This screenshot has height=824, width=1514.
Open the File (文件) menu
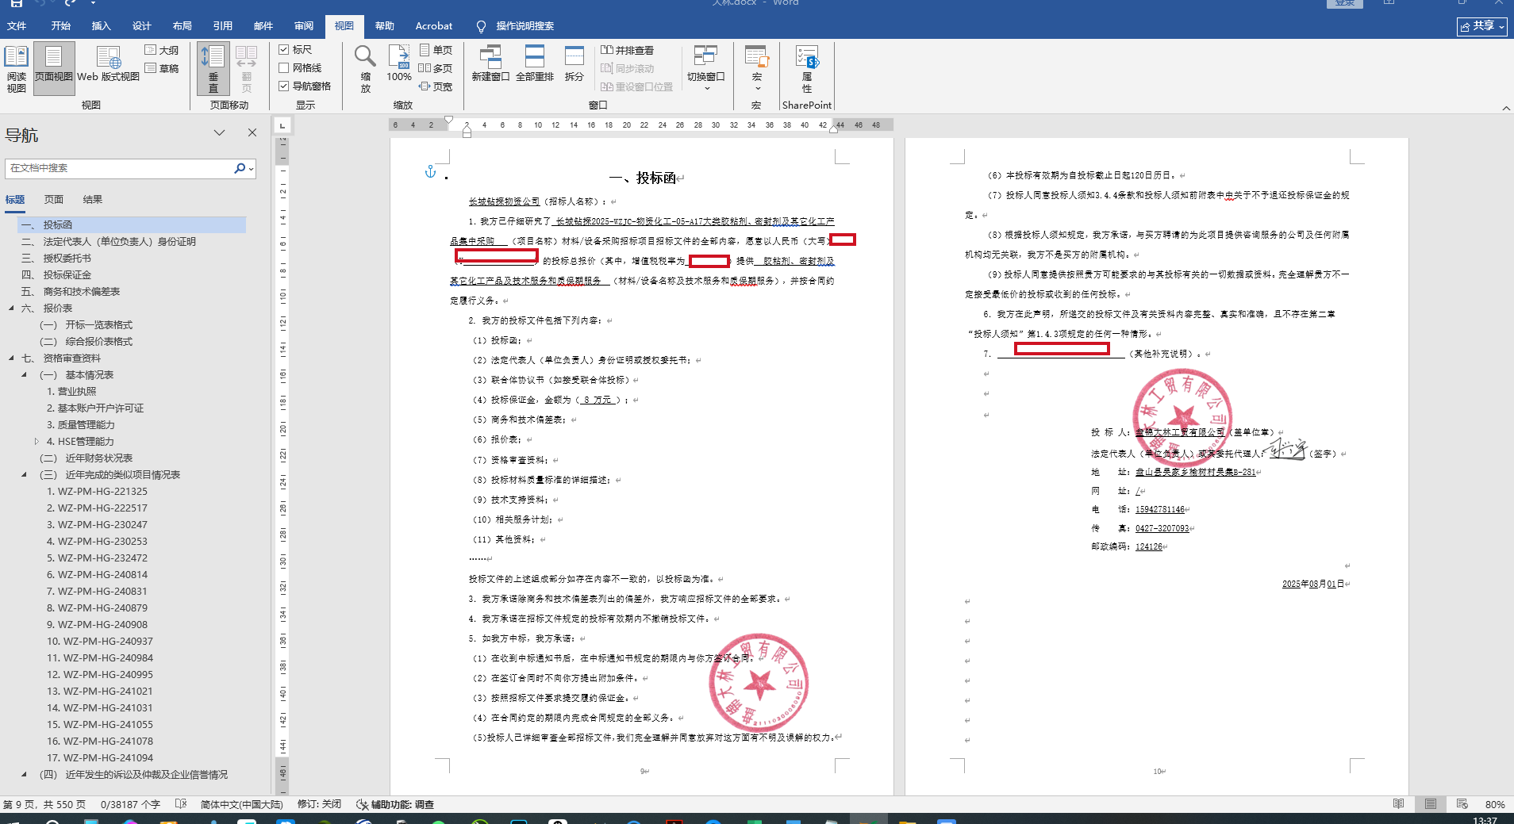point(17,26)
